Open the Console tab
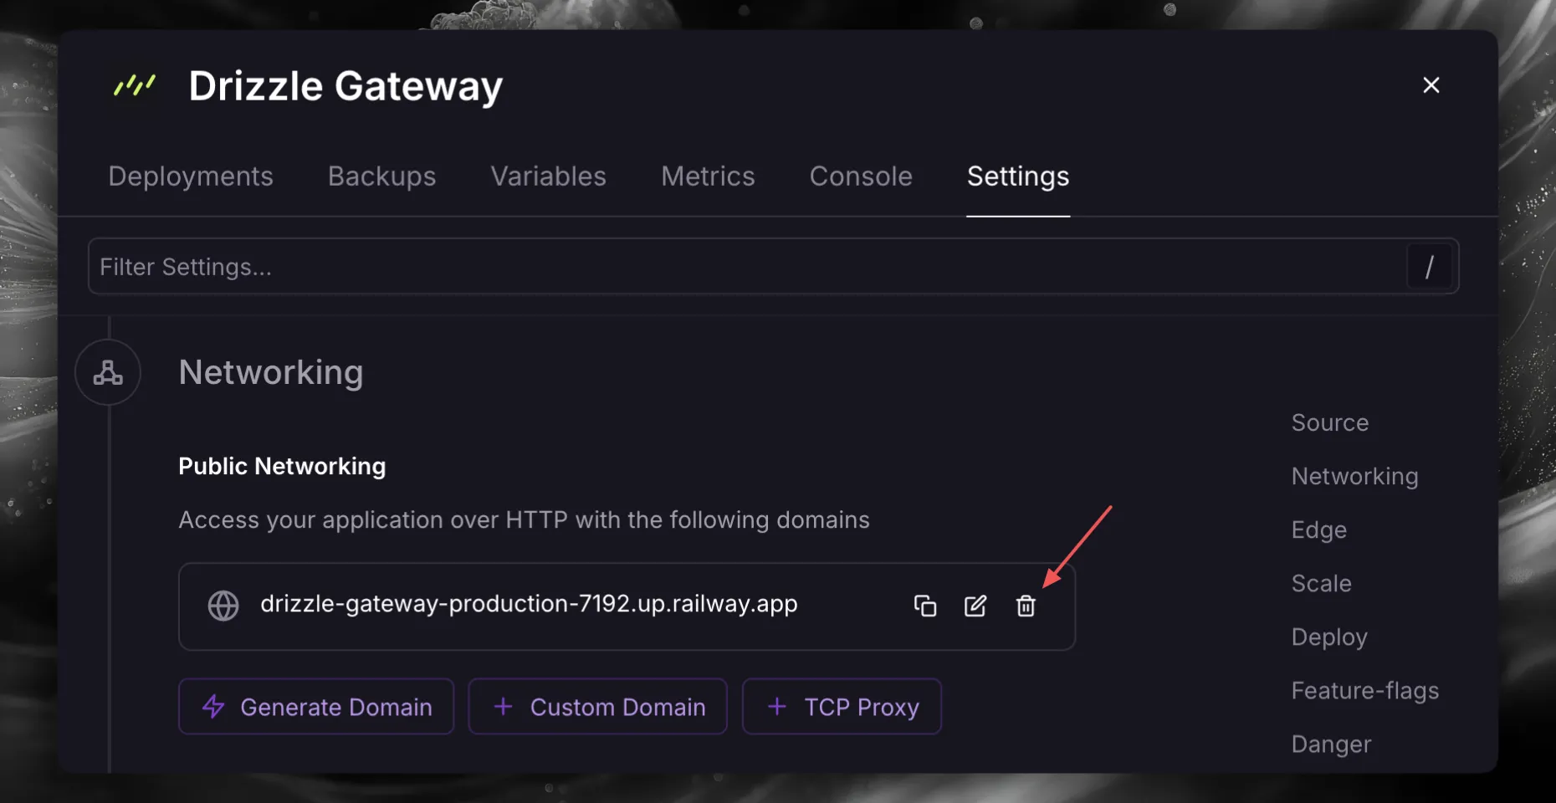Image resolution: width=1556 pixels, height=803 pixels. tap(861, 176)
